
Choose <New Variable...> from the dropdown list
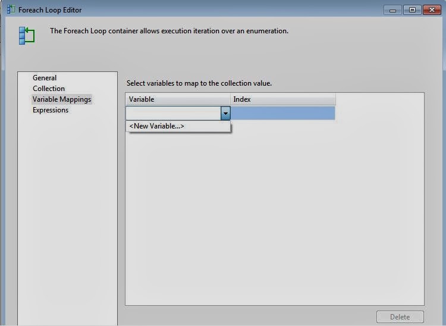point(178,126)
